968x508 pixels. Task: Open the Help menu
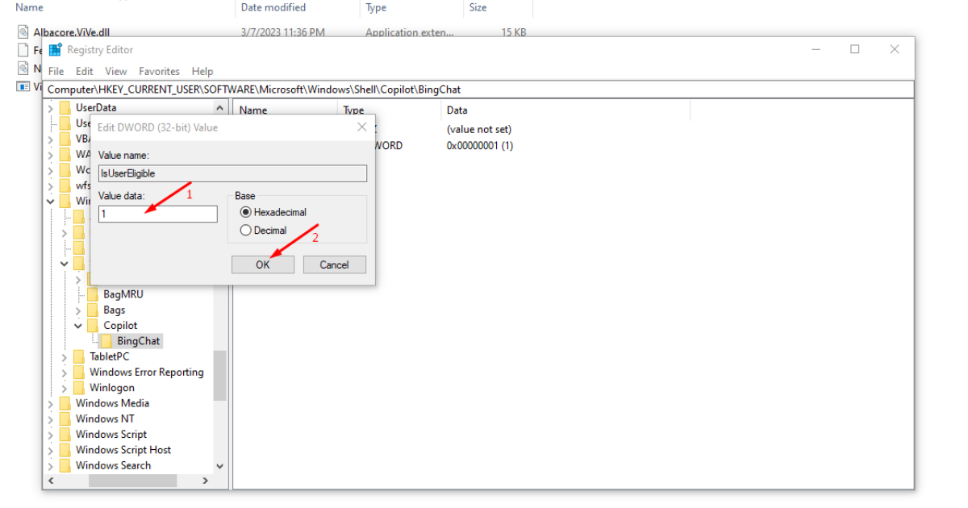point(202,71)
